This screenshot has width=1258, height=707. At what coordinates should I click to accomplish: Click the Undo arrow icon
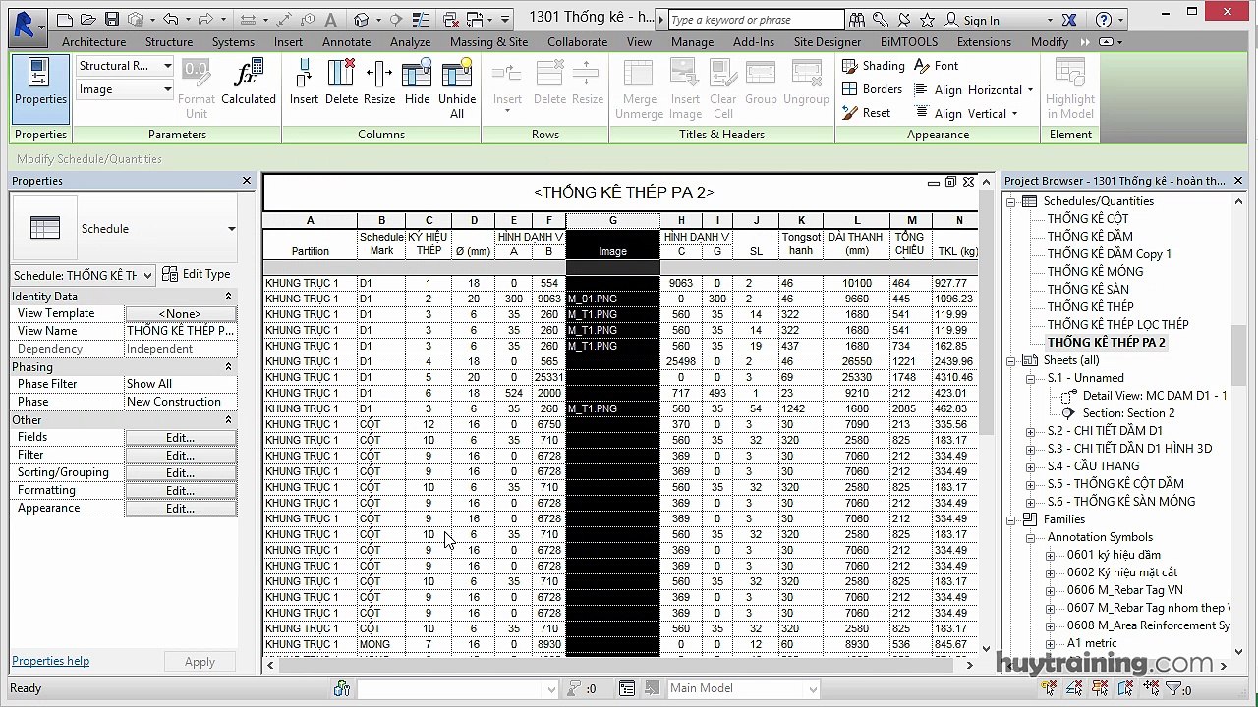171,20
